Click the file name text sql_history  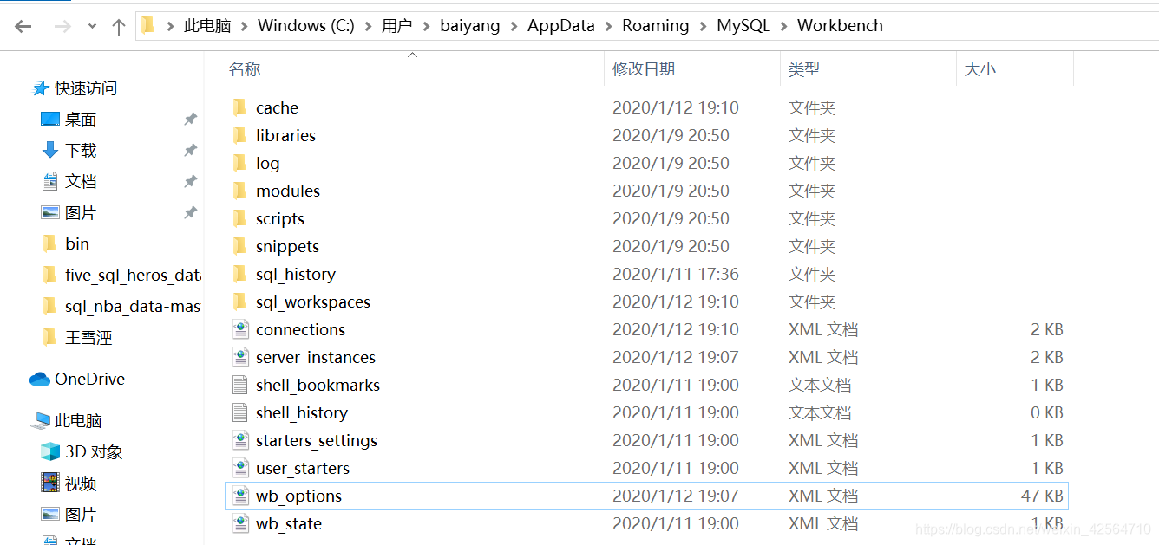[296, 274]
